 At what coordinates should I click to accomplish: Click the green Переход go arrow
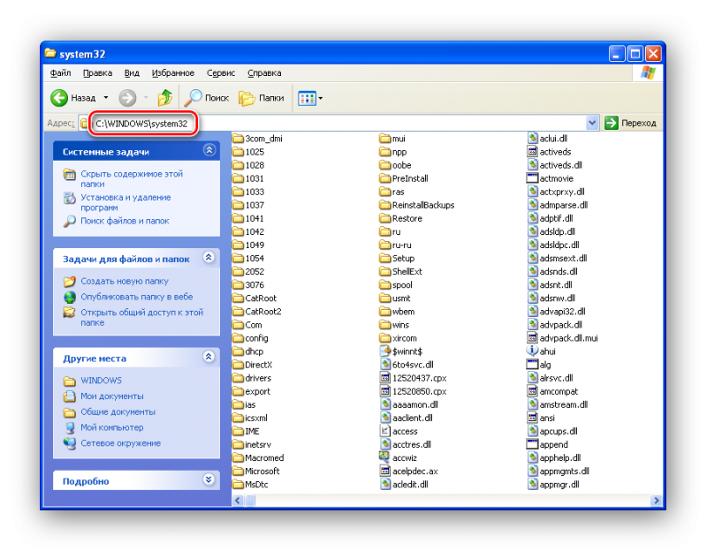(x=611, y=123)
